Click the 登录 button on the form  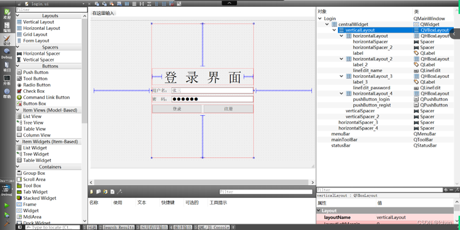pyautogui.click(x=177, y=109)
